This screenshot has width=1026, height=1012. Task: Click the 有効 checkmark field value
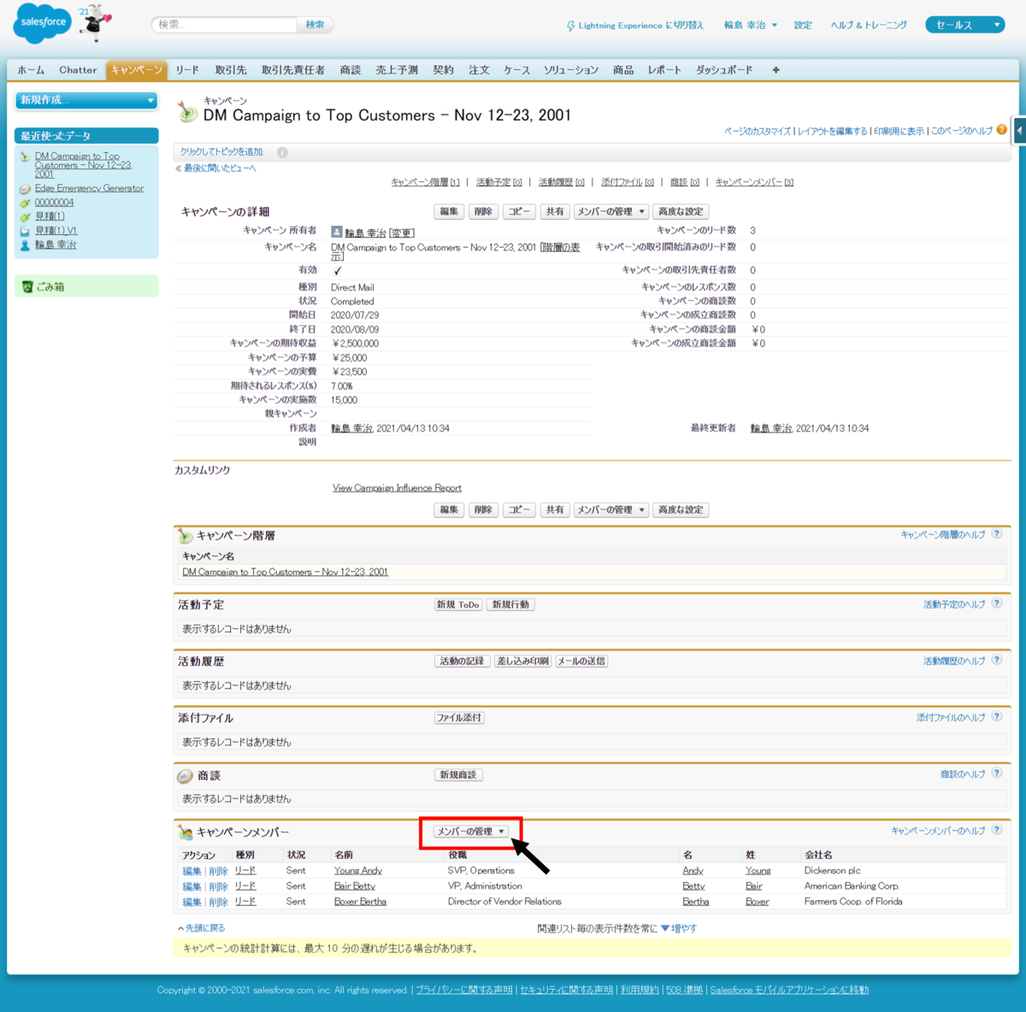337,270
